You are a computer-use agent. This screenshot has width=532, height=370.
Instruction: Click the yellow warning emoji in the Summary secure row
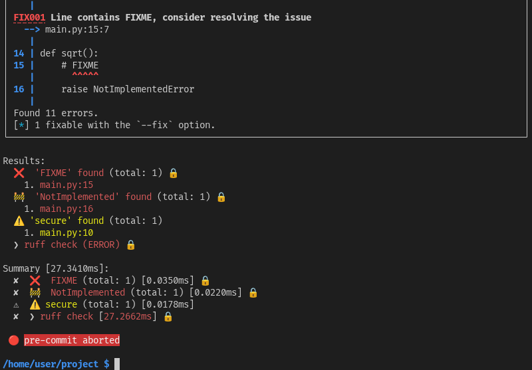(35, 304)
